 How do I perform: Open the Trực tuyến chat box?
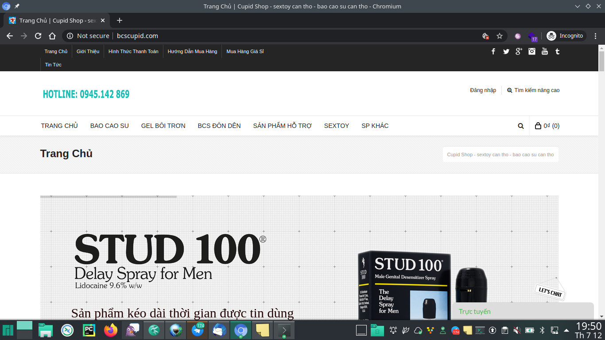[x=523, y=311]
